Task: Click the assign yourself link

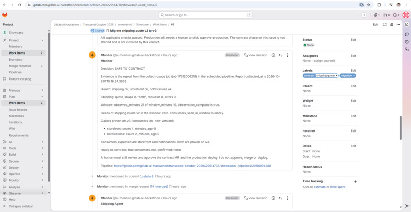Action: click(324, 61)
